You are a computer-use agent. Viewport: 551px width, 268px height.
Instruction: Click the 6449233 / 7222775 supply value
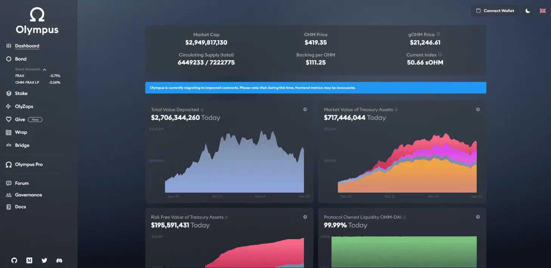pos(206,63)
